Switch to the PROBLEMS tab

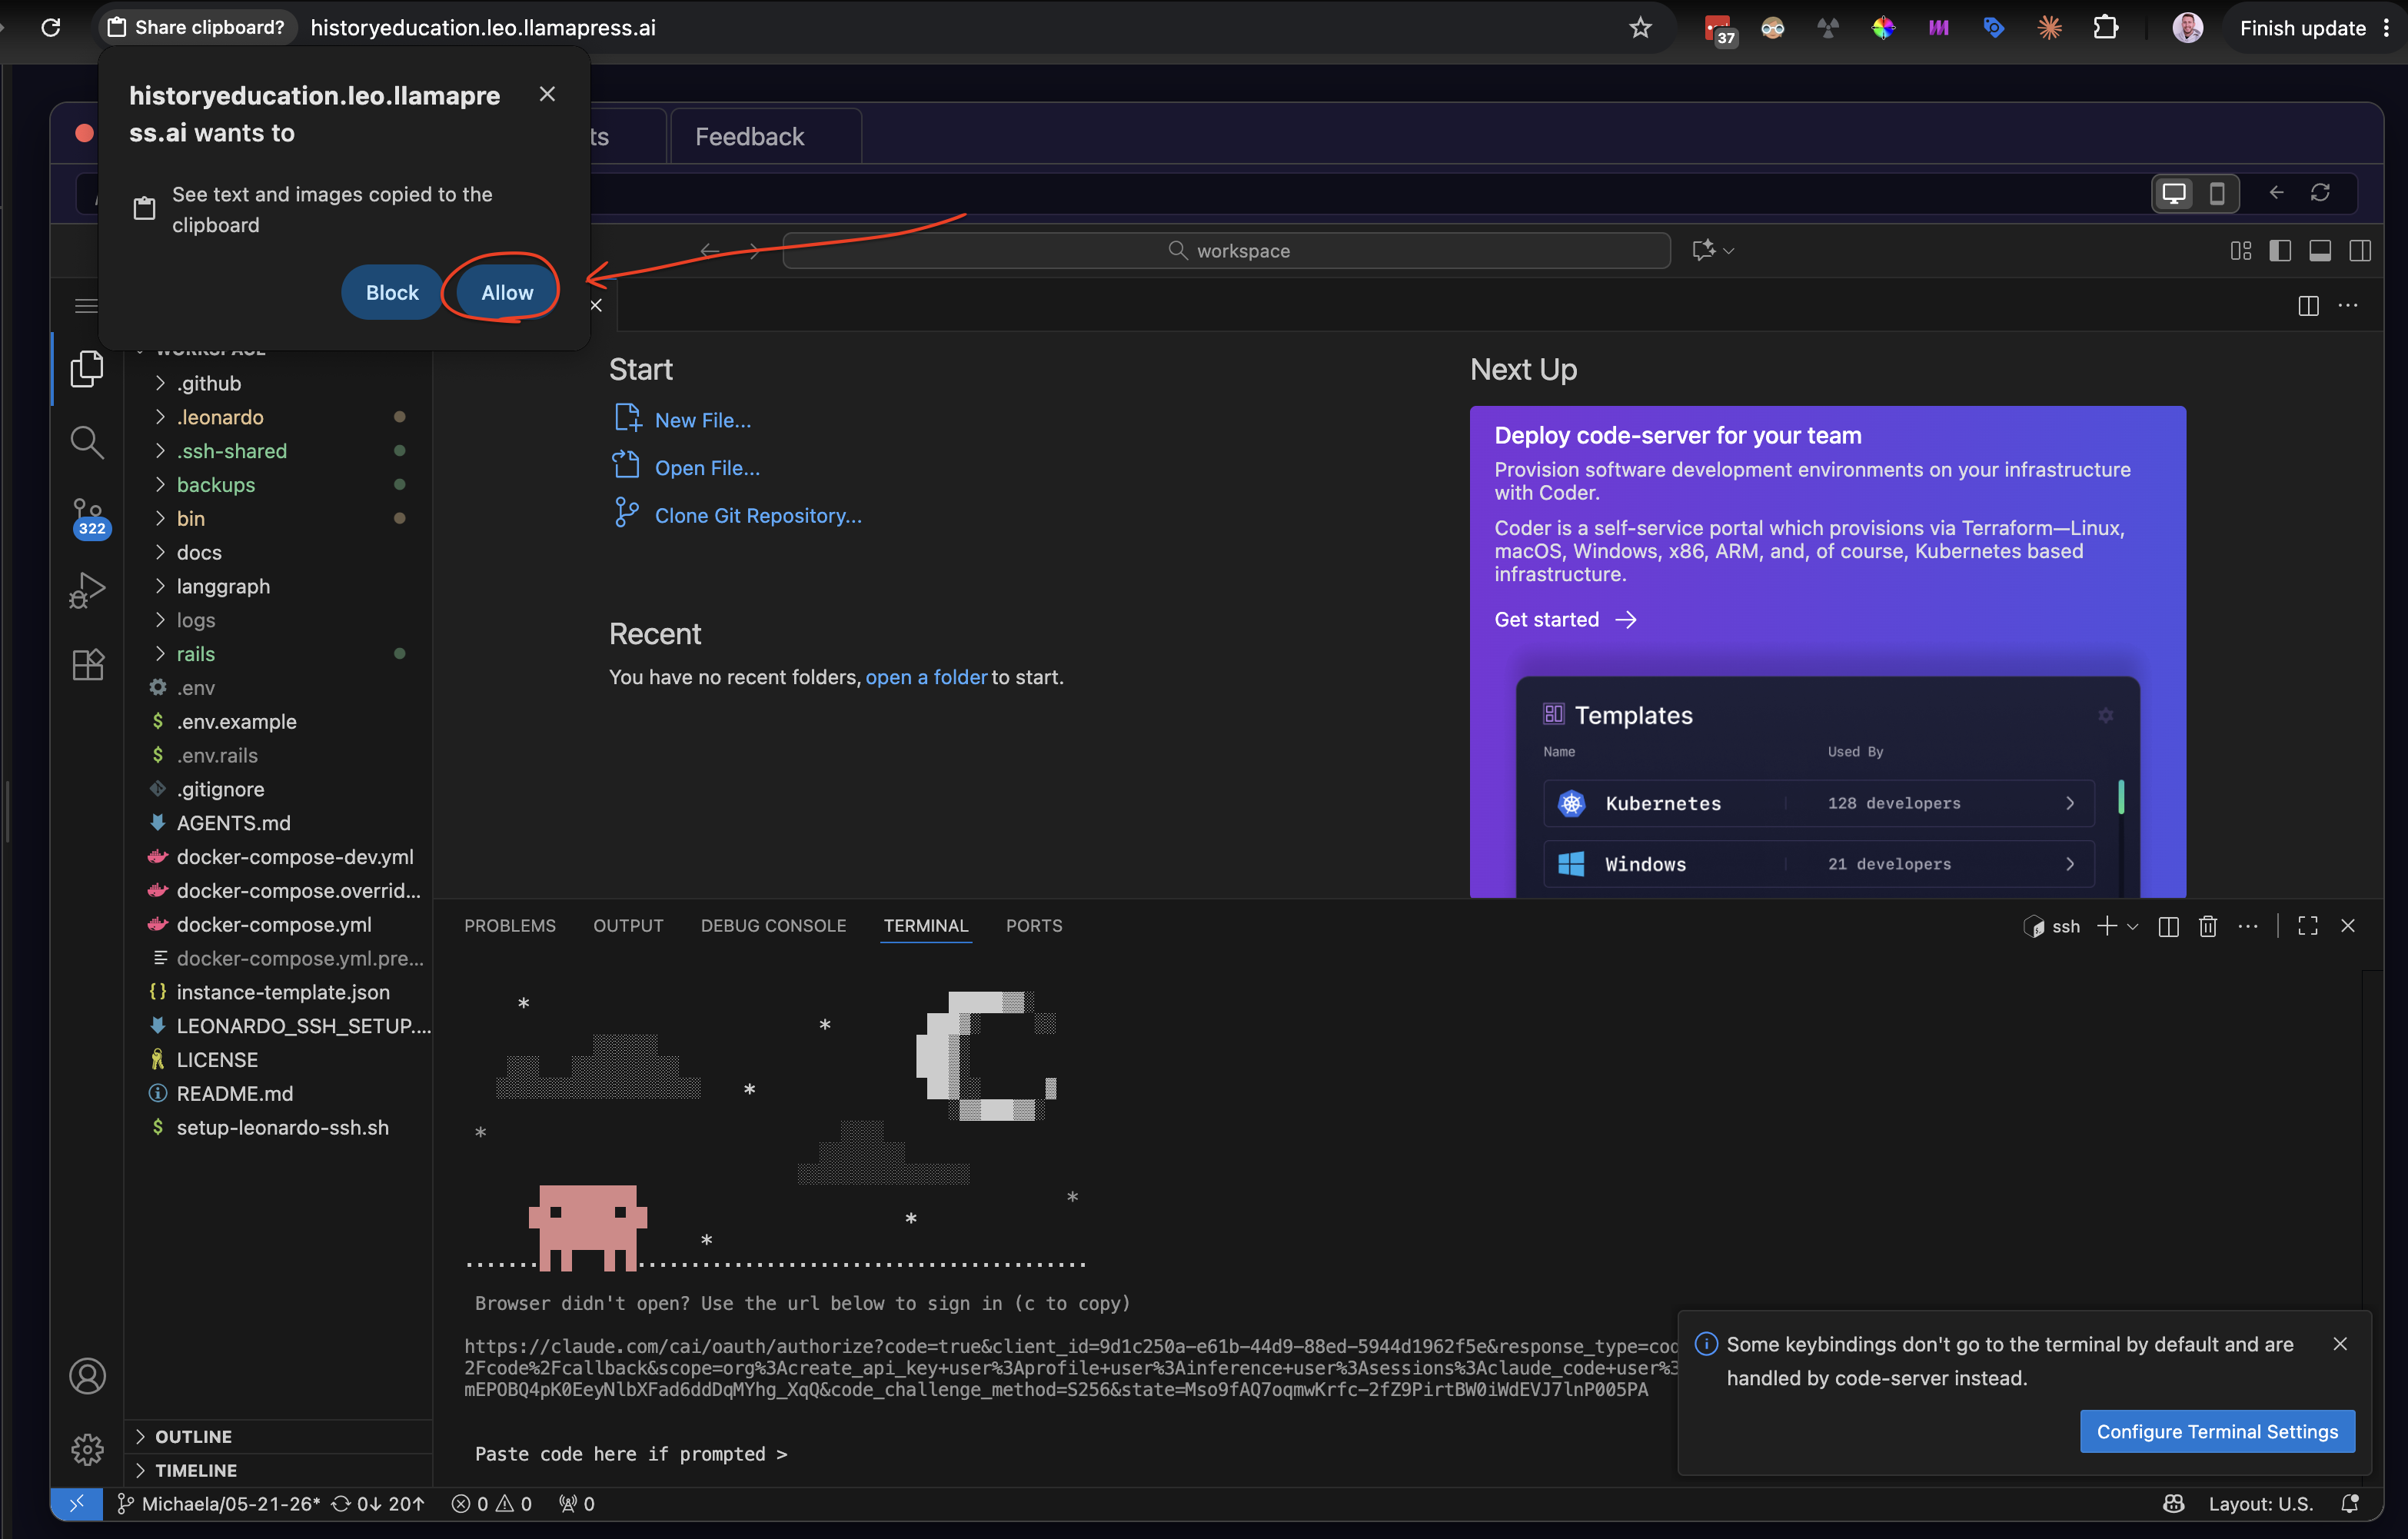click(510, 926)
